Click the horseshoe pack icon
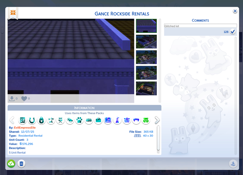243x175 pixels. pos(32,120)
